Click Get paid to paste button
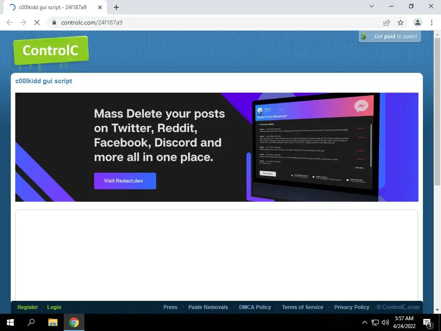 point(390,36)
